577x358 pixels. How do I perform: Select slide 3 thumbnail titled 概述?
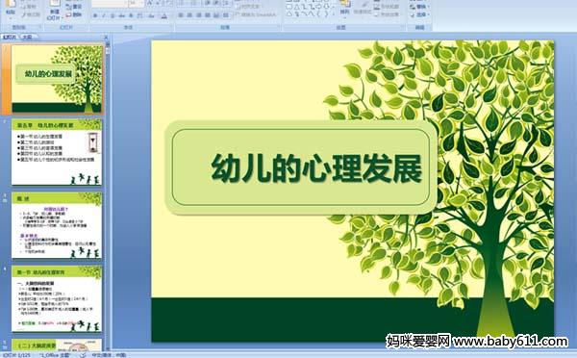click(57, 225)
